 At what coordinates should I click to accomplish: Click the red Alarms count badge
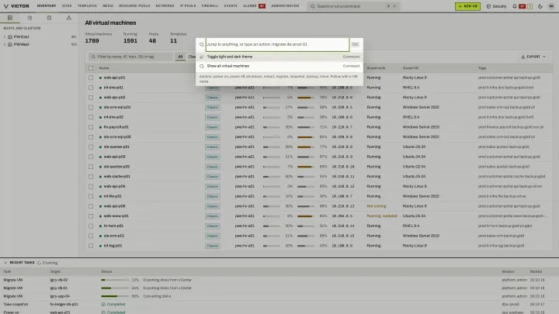pyautogui.click(x=262, y=6)
